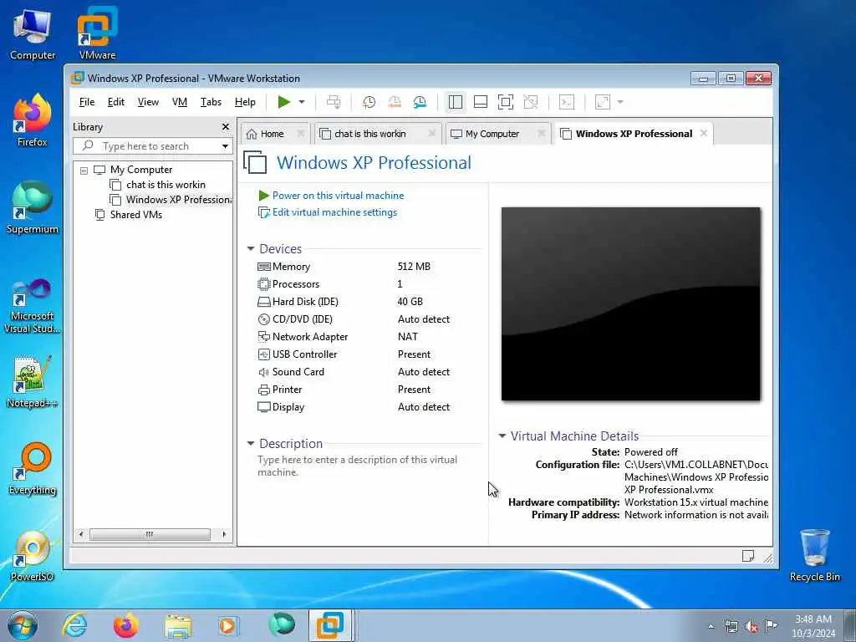Toggle the thumbnail bar view icon

(481, 102)
